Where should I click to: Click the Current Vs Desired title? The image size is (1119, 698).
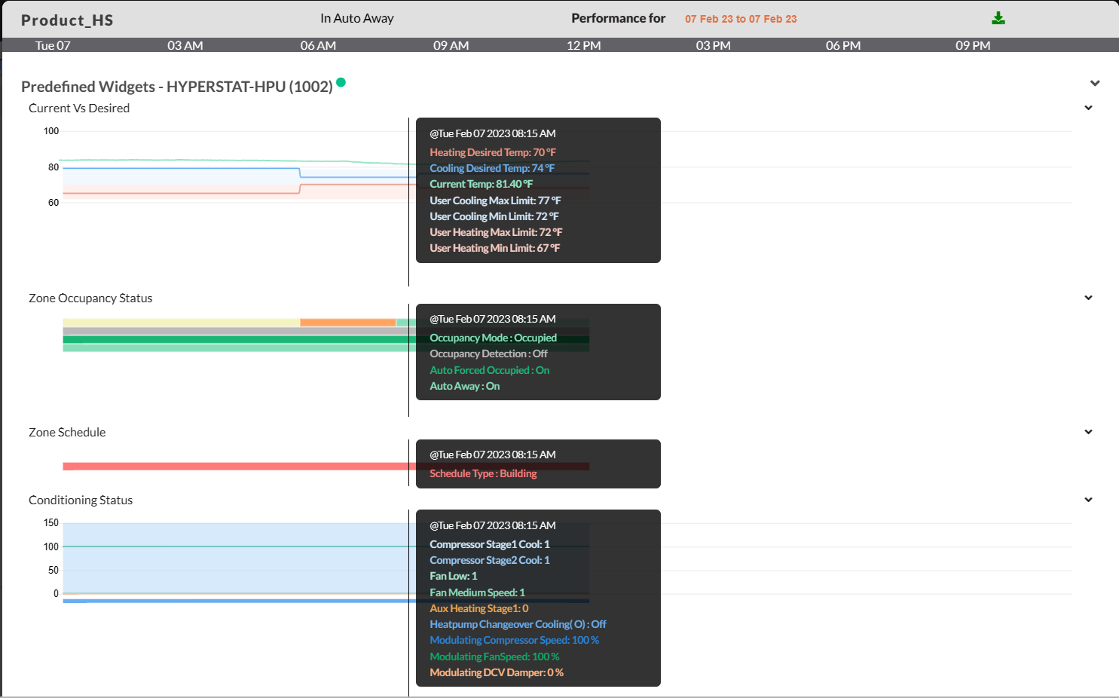coord(79,108)
